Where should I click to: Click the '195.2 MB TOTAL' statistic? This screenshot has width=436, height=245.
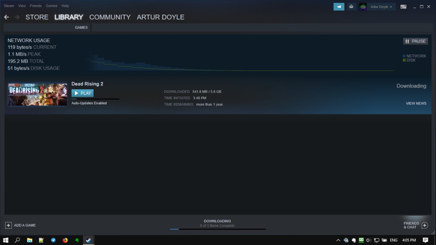coord(26,61)
